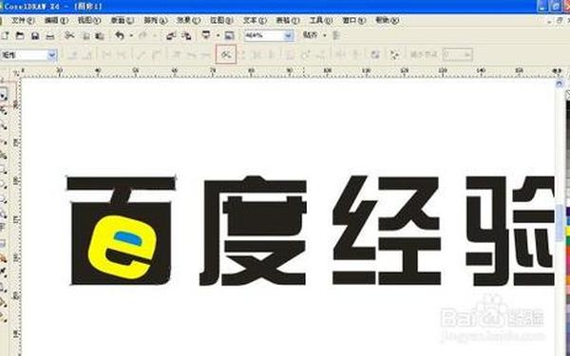Pick the orange swatch in color palette
Viewport: 570px width, 356px height.
tap(567, 280)
